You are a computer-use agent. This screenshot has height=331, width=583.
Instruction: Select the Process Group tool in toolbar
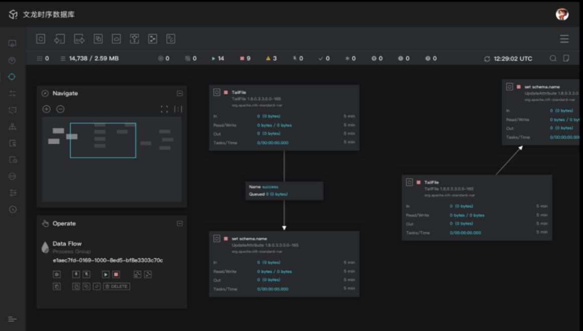coord(98,39)
